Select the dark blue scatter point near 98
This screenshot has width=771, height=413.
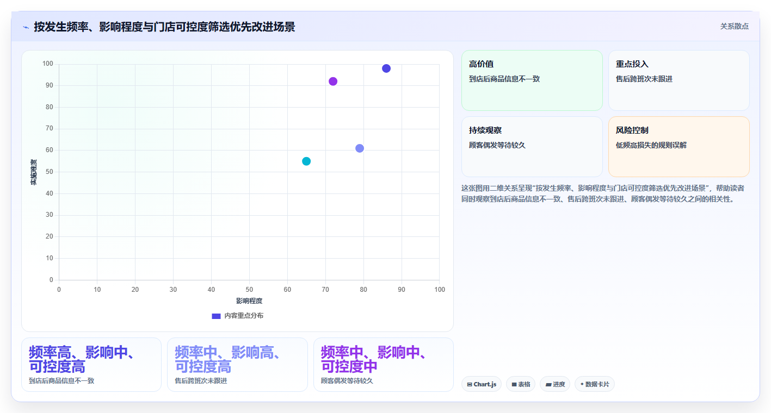[386, 68]
